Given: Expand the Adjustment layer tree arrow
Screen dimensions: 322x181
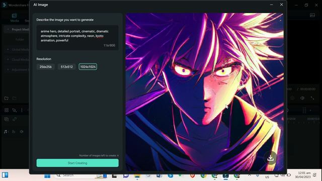Looking at the screenshot, I should pos(8,69).
